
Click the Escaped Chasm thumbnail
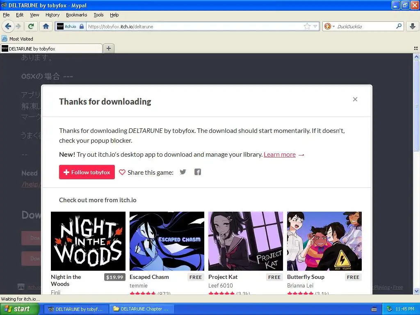(x=167, y=241)
